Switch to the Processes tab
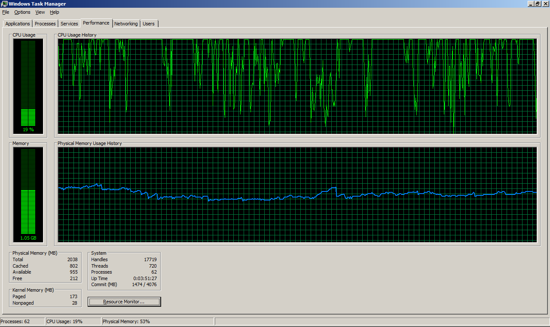 [x=45, y=24]
